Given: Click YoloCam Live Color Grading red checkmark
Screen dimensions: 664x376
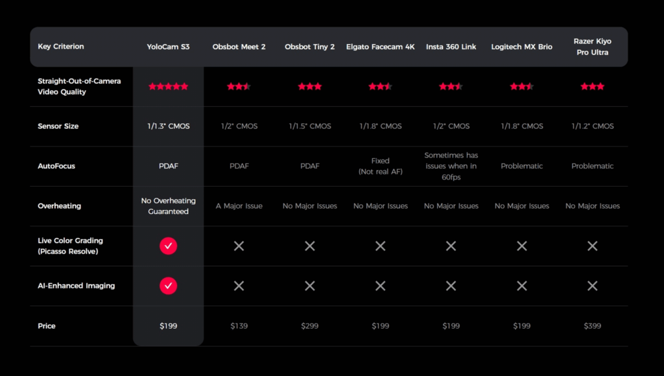Looking at the screenshot, I should pos(168,246).
